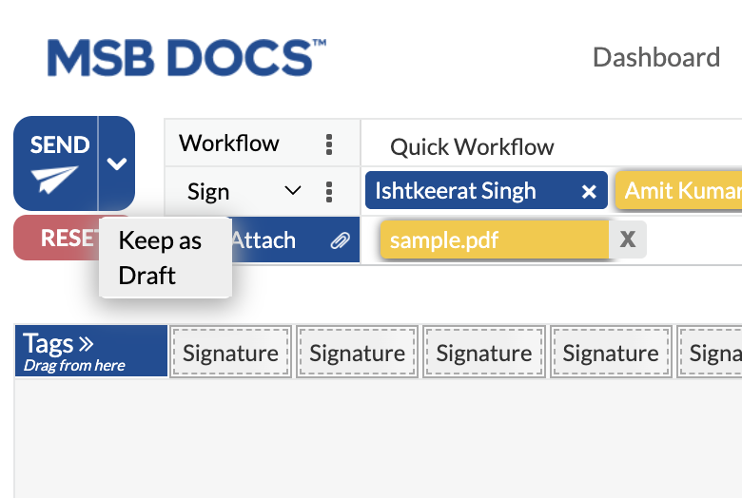Click the MSB Docs logo
Viewport: 742px width, 498px height.
(186, 57)
